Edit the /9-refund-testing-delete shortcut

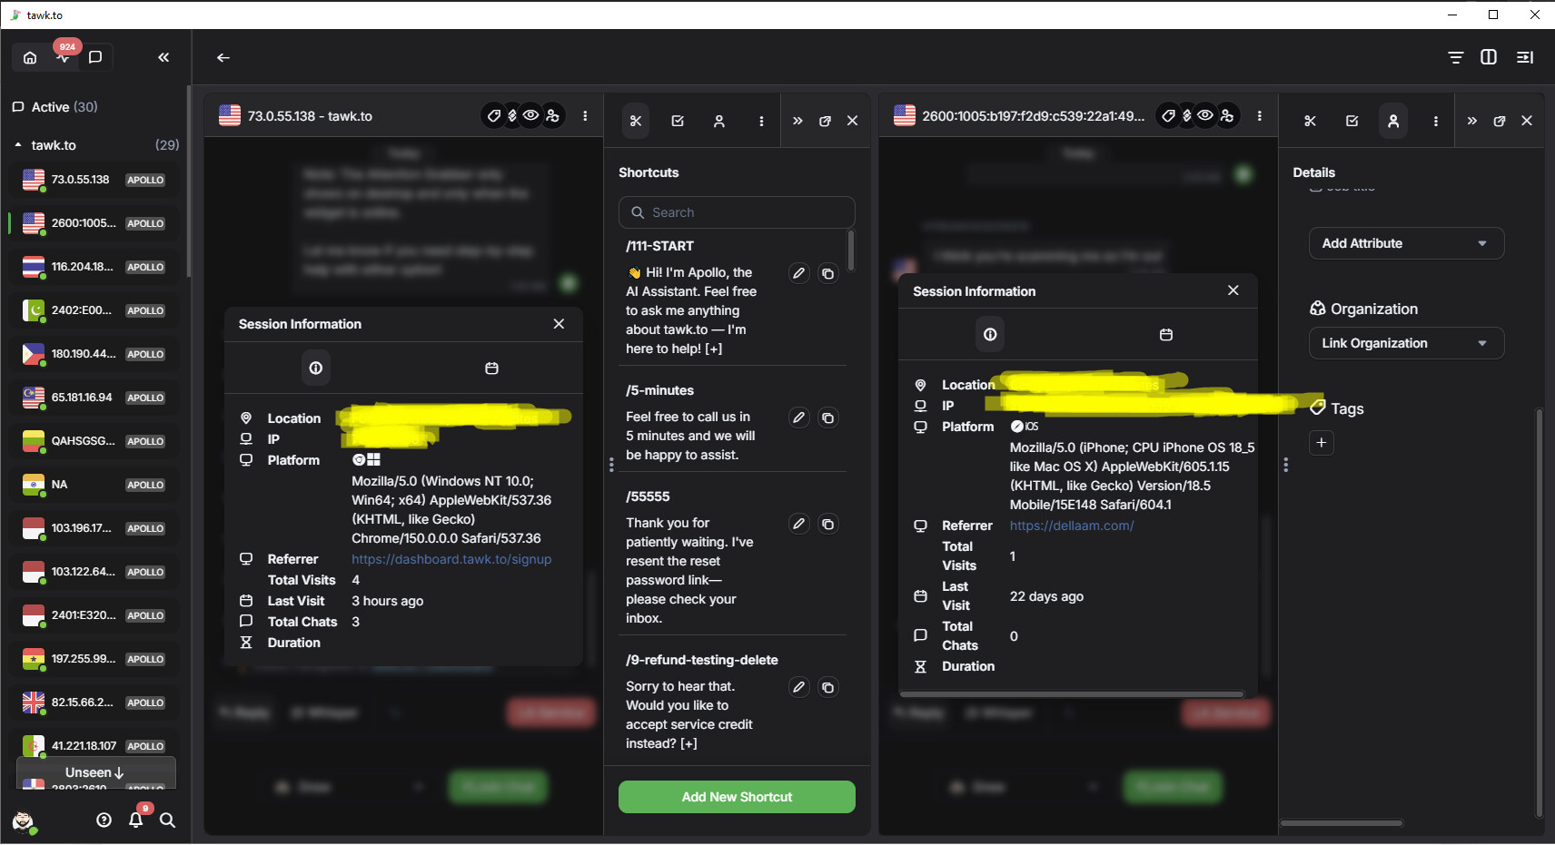tap(798, 687)
